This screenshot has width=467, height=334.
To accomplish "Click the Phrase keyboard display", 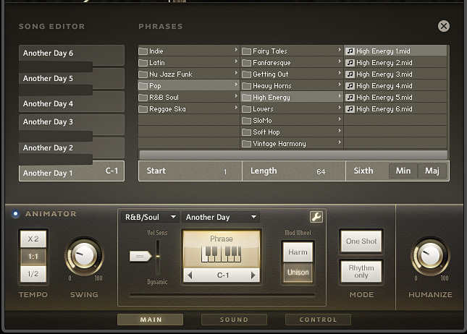I will [x=222, y=250].
